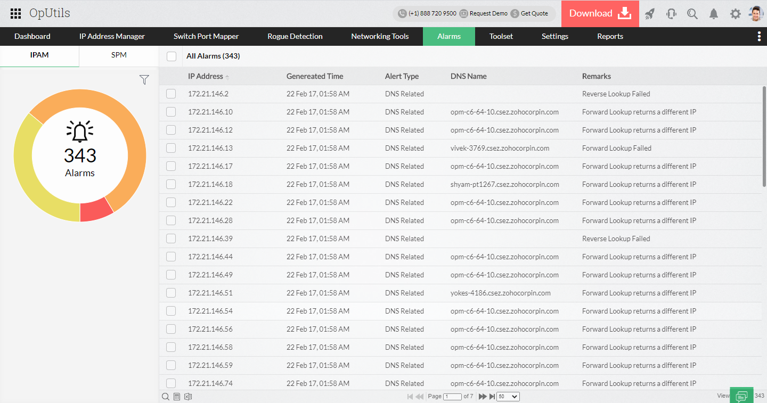767x403 pixels.
Task: Click the column chooser grid icon
Action: pos(176,397)
